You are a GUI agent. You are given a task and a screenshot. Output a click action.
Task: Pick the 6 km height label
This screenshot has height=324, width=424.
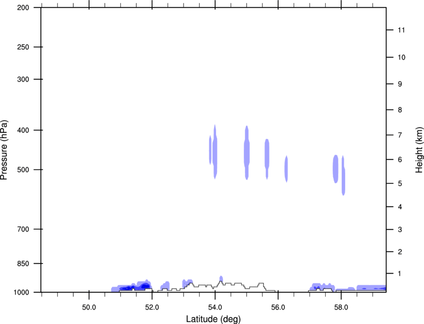(x=400, y=160)
